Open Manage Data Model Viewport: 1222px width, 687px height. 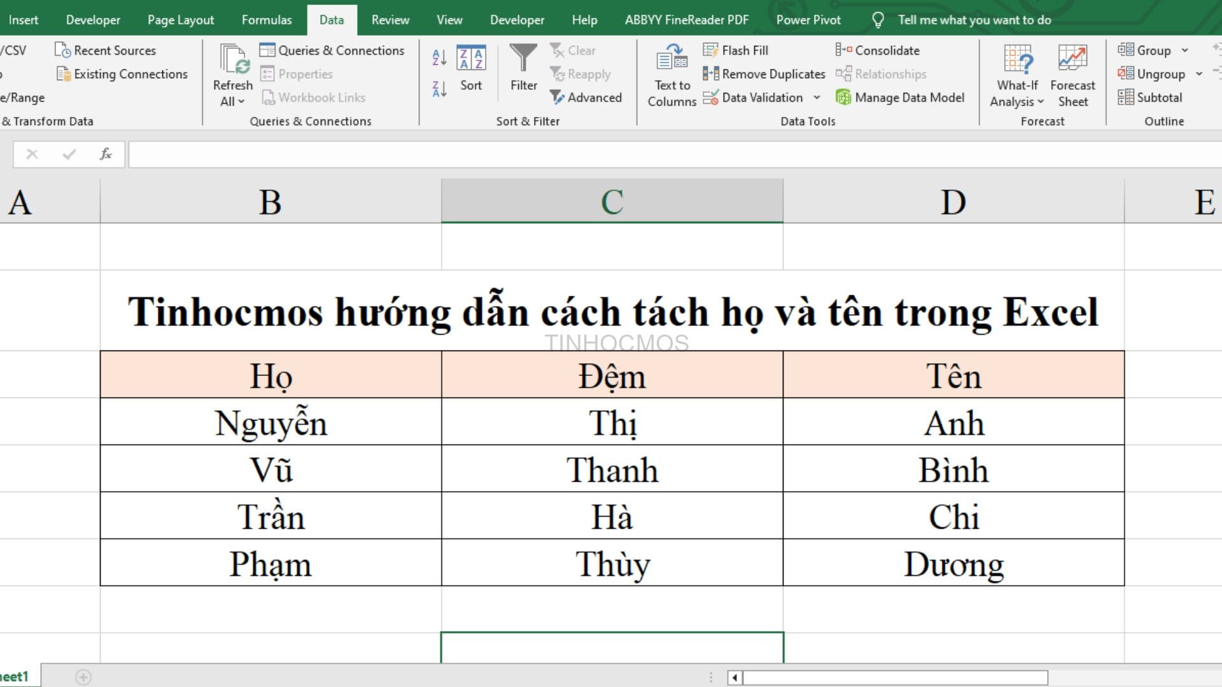point(901,97)
